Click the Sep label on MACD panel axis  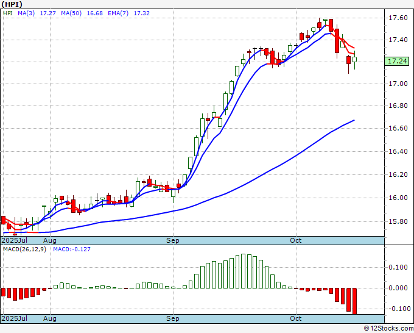173,318
